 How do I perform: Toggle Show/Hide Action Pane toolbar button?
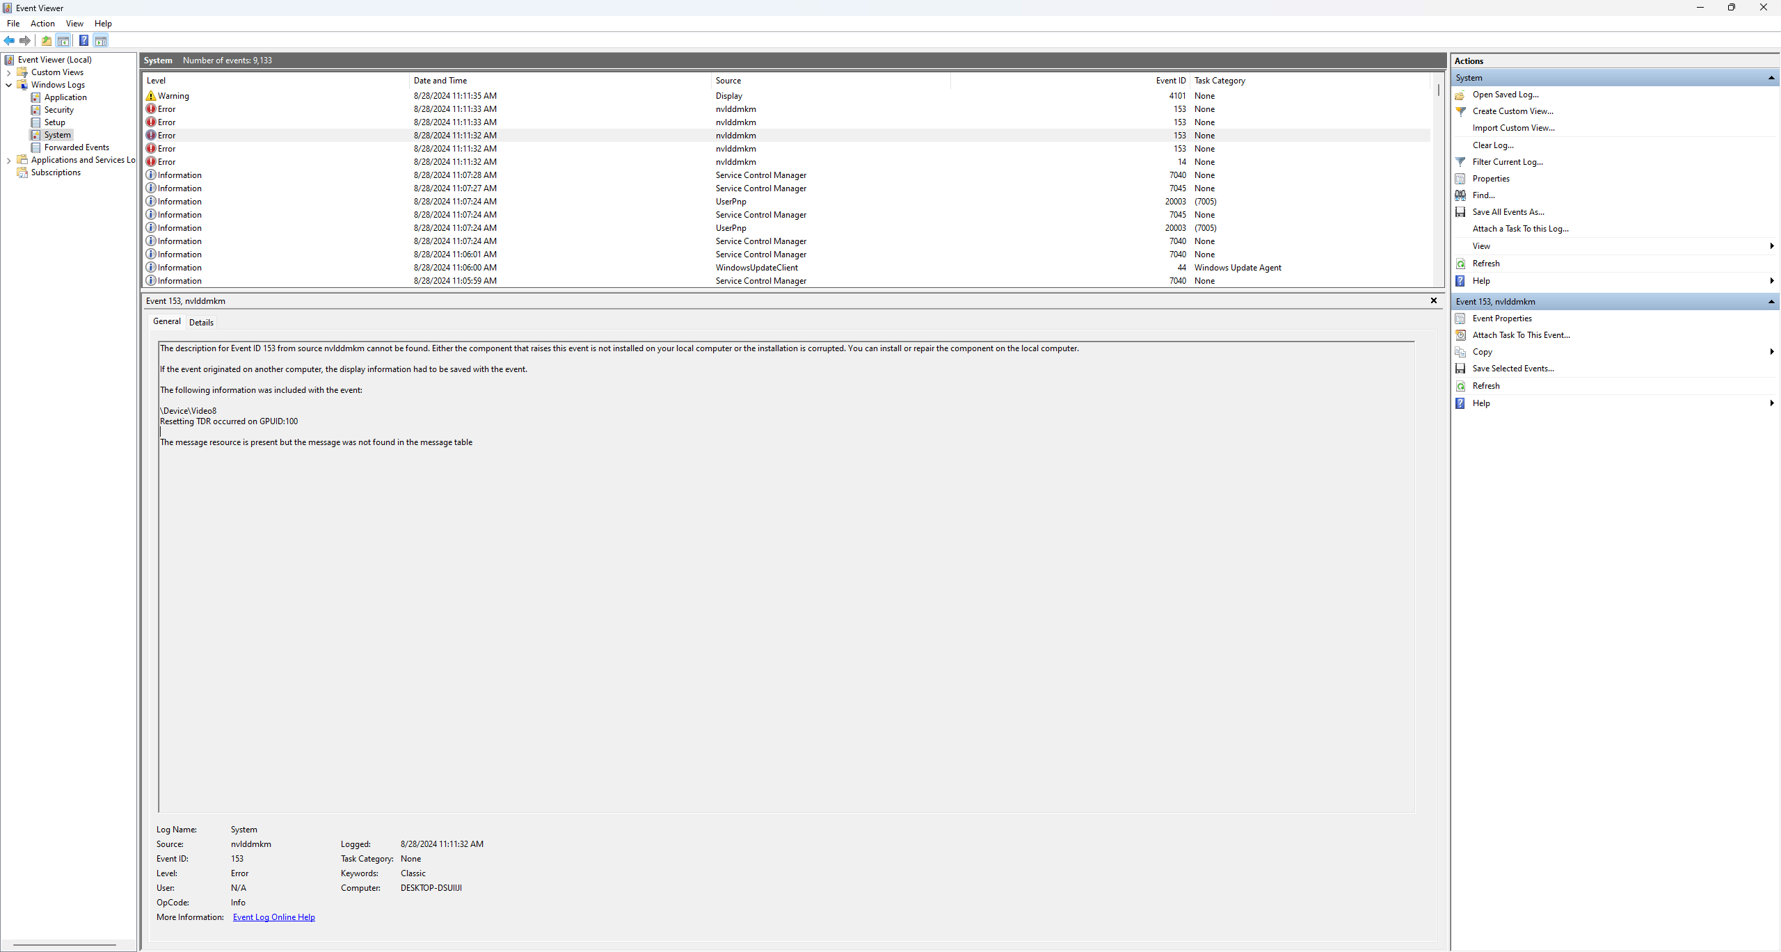point(101,40)
